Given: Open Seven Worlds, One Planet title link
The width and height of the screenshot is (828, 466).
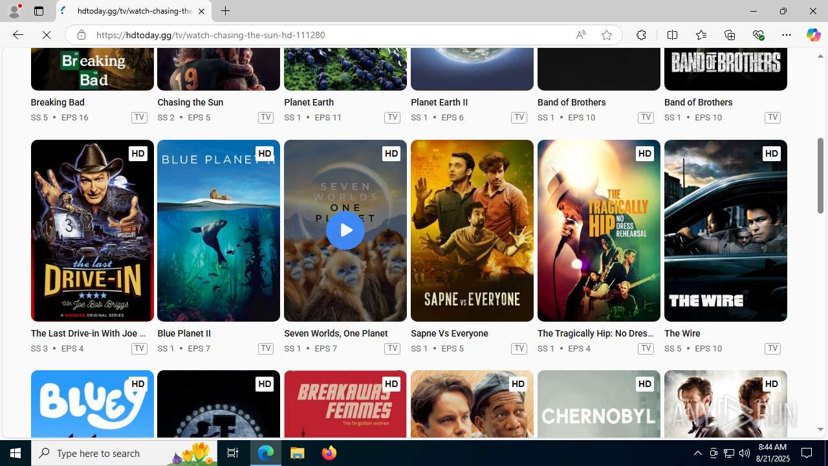Looking at the screenshot, I should [x=336, y=333].
